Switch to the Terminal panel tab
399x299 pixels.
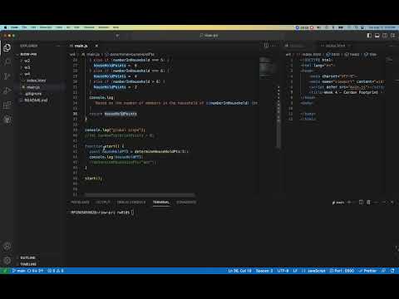[x=161, y=202]
